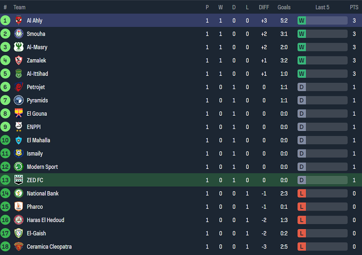The width and height of the screenshot is (362, 255).
Task: Select the position 18 rank circle
Action: (6, 247)
